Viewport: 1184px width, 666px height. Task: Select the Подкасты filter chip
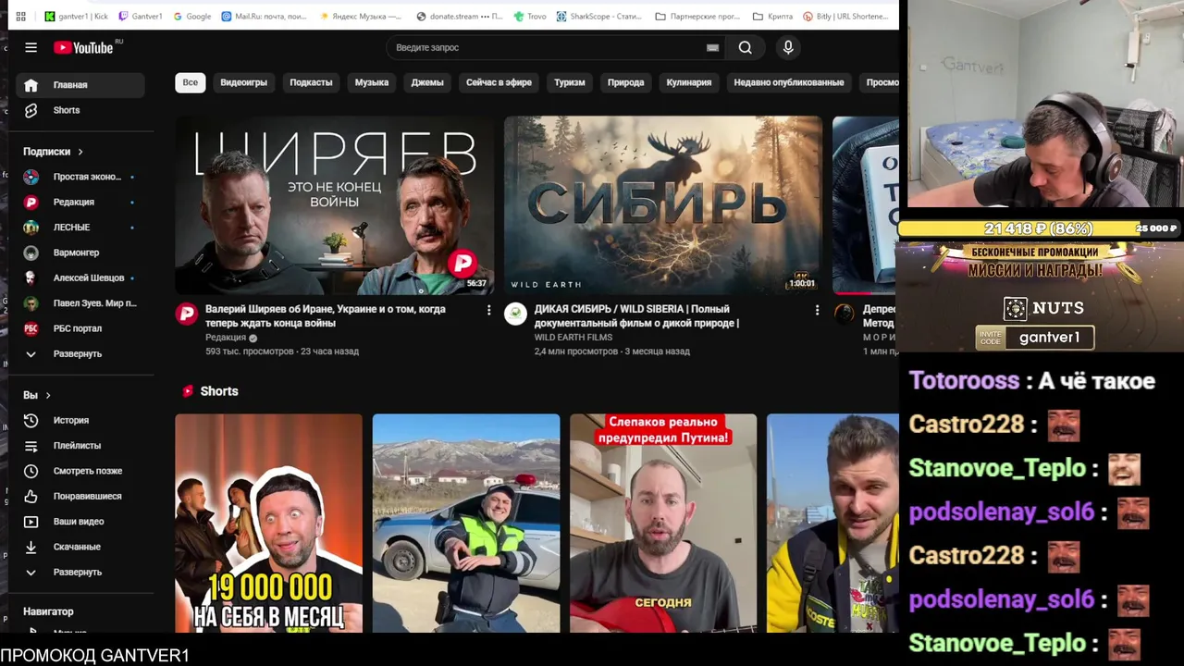tap(311, 82)
